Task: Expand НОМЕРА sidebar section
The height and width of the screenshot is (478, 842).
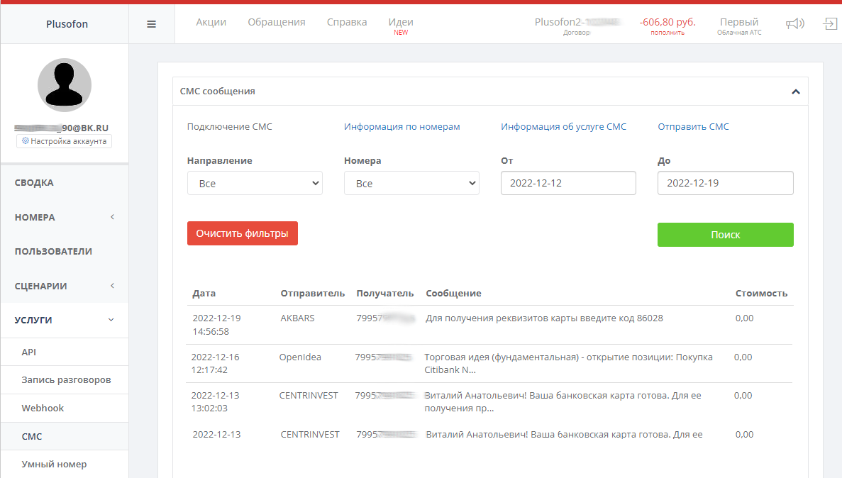Action: (x=65, y=218)
